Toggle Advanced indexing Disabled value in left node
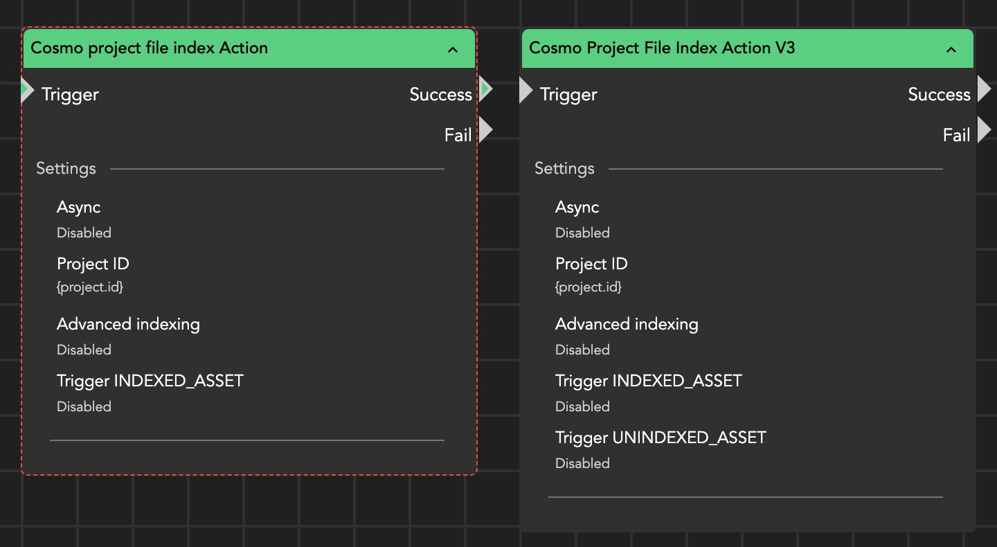This screenshot has height=547, width=997. pos(84,350)
